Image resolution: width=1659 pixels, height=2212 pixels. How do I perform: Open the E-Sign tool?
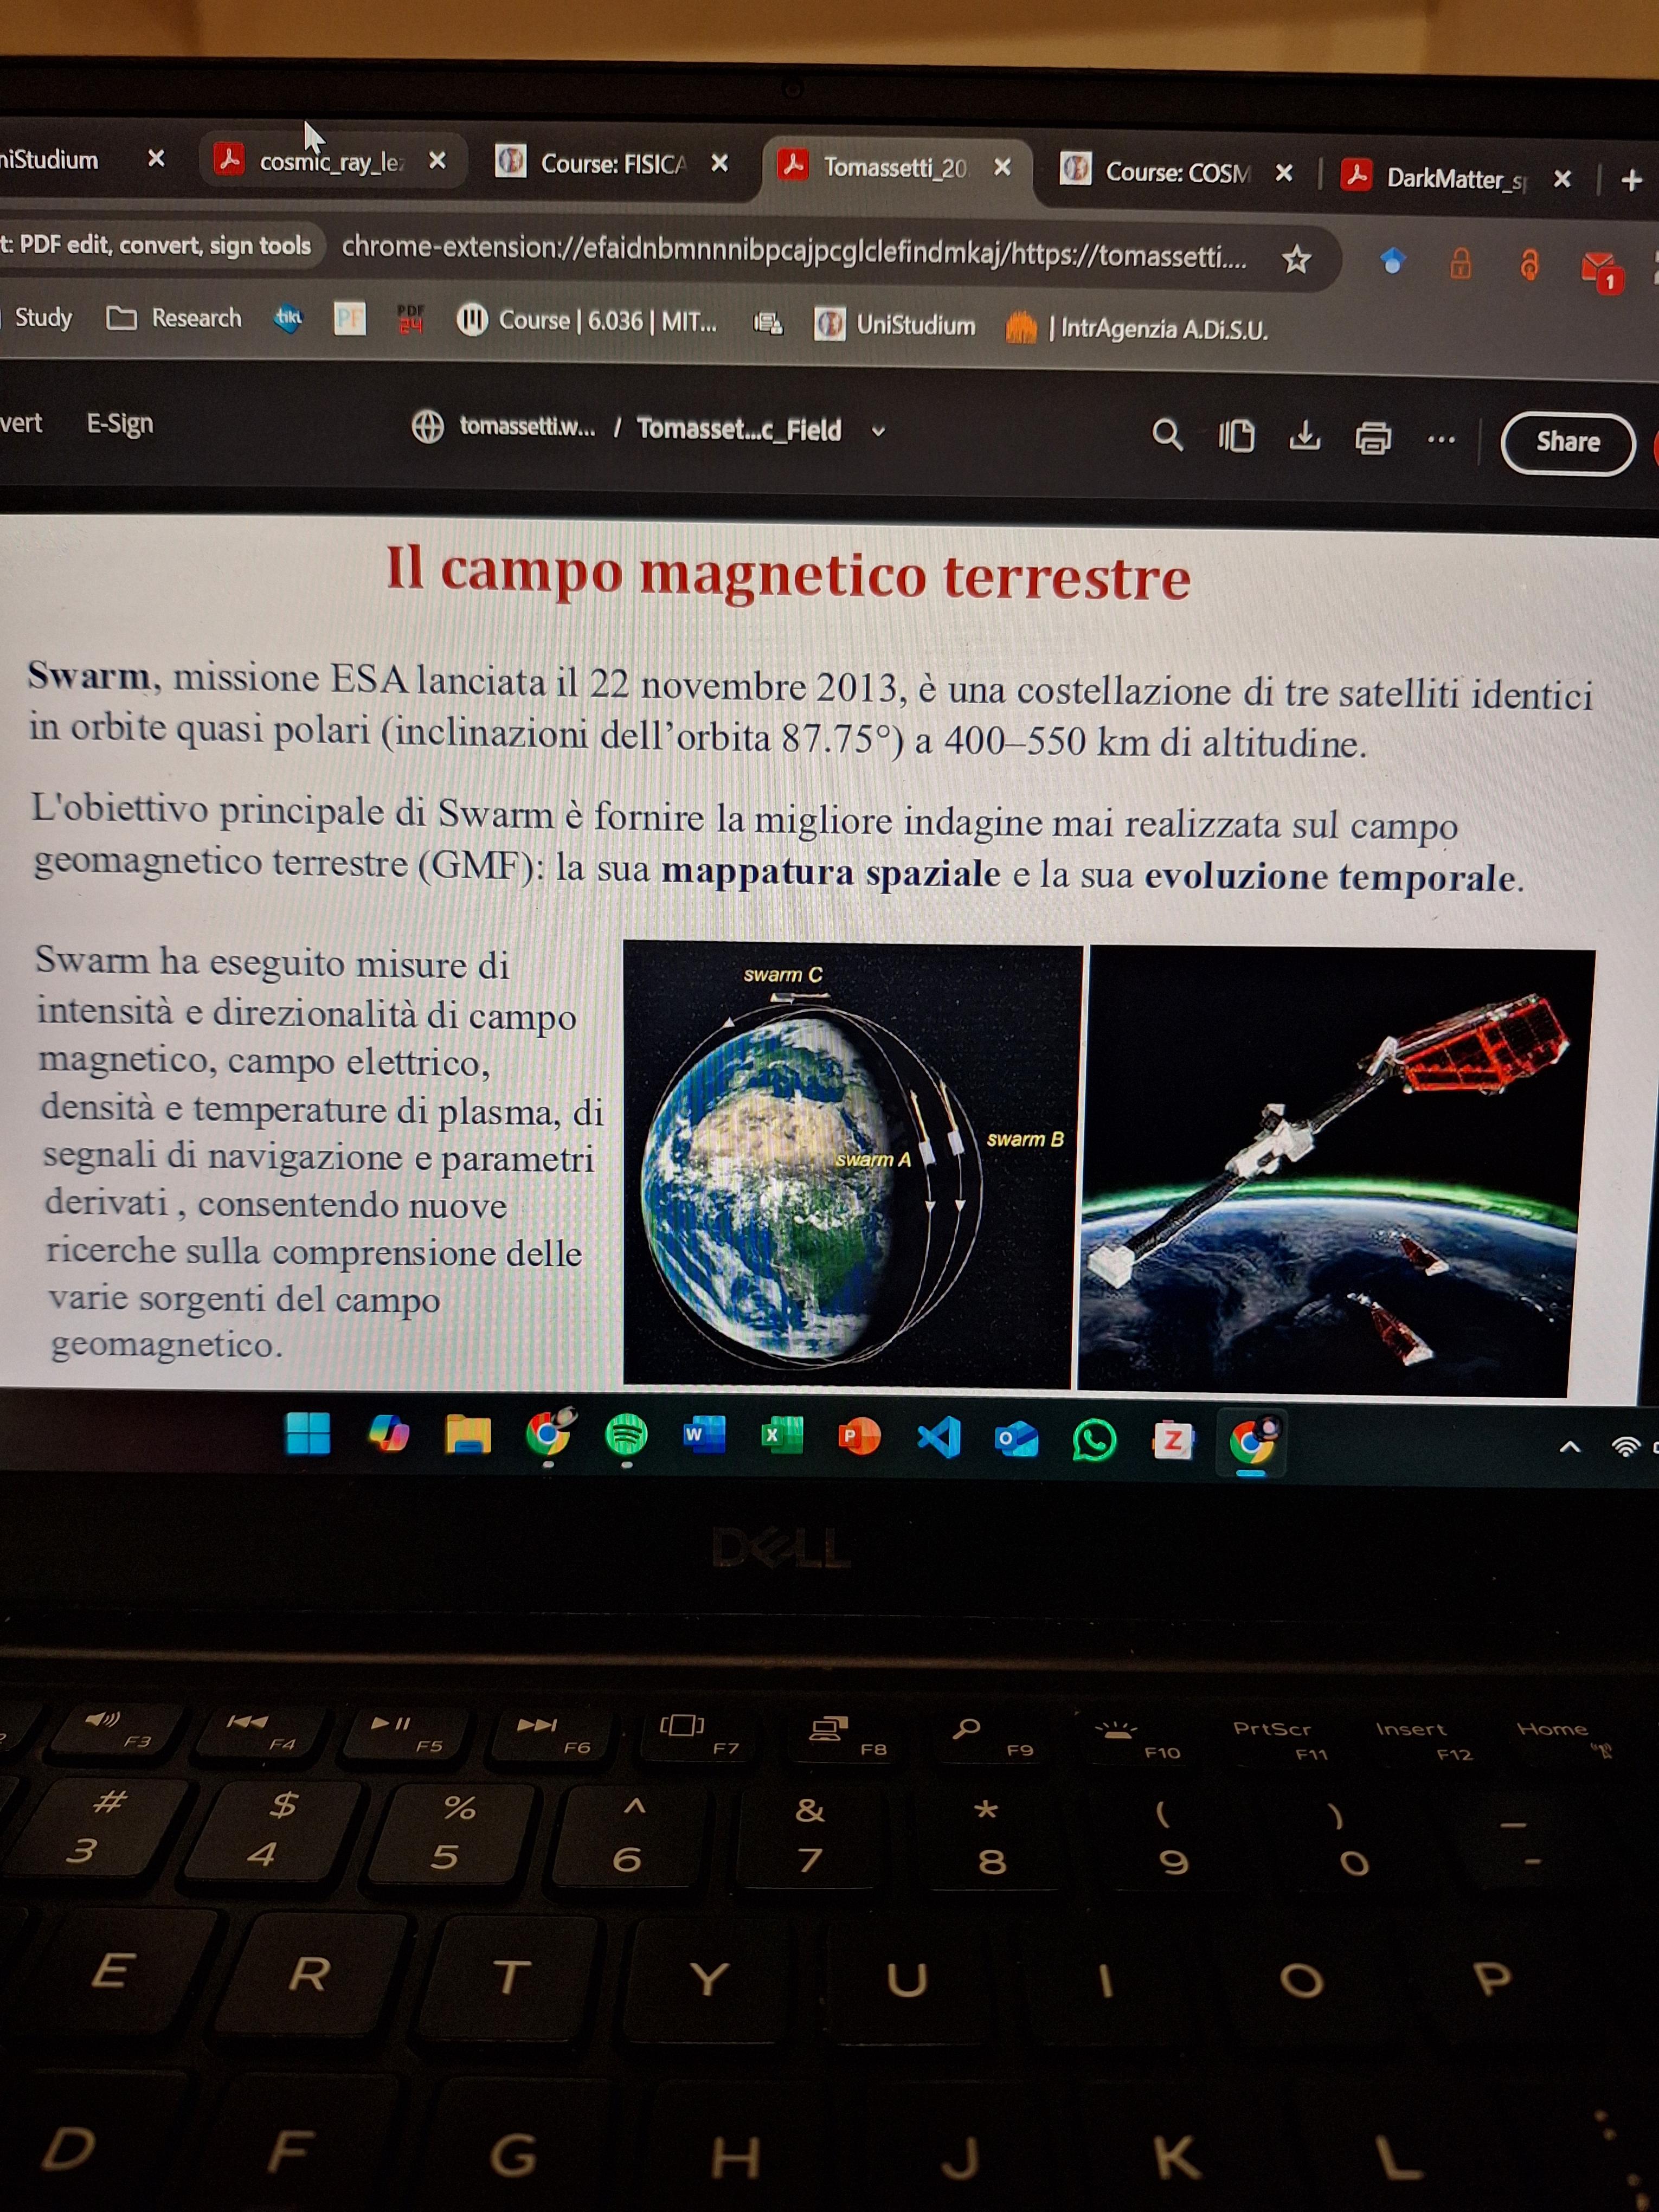click(120, 424)
